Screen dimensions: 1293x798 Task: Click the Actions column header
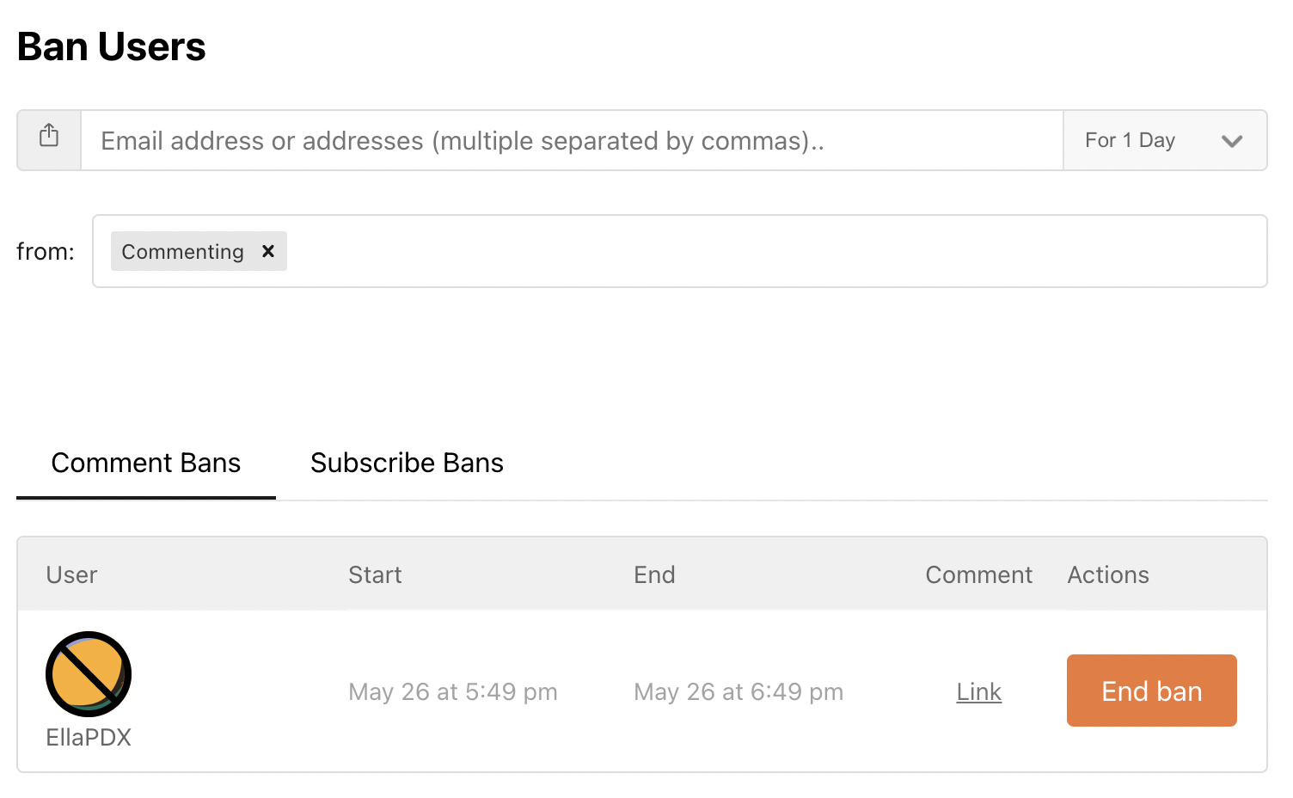coord(1108,574)
